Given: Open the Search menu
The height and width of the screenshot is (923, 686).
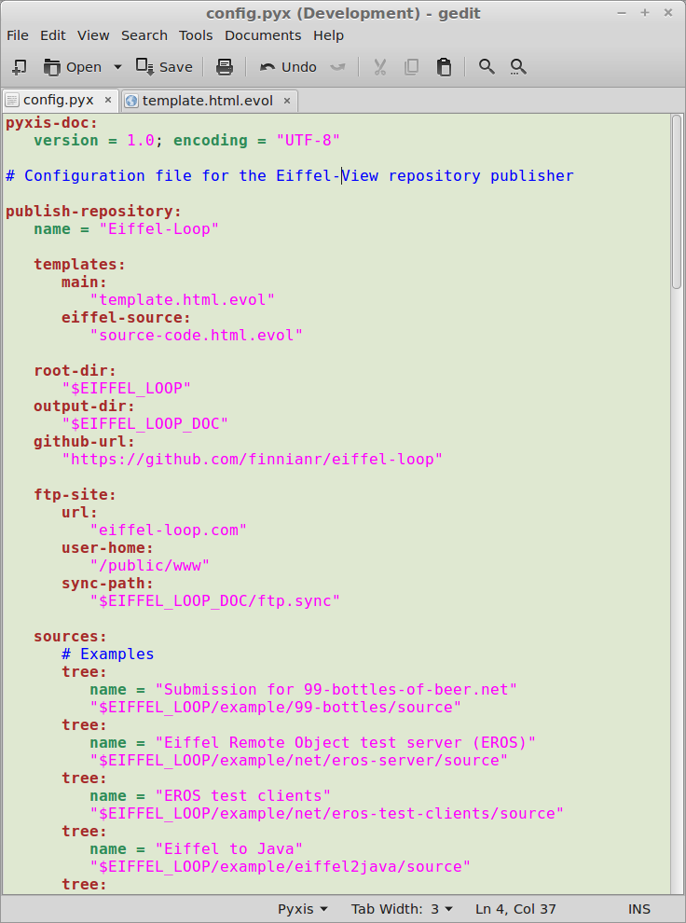Looking at the screenshot, I should point(144,35).
